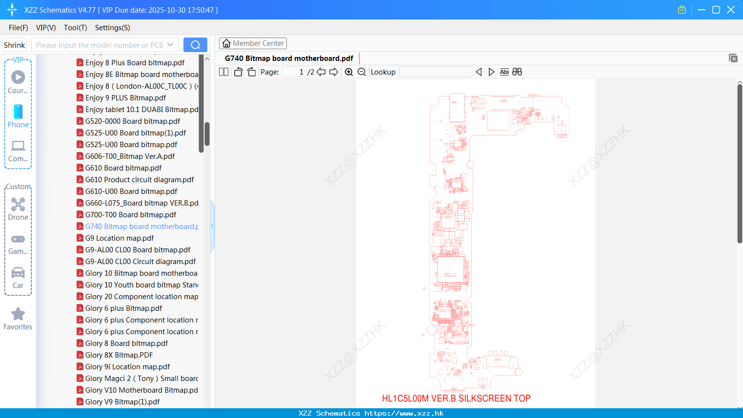The height and width of the screenshot is (418, 743).
Task: Toggle the two-page split view icon
Action: [x=223, y=72]
